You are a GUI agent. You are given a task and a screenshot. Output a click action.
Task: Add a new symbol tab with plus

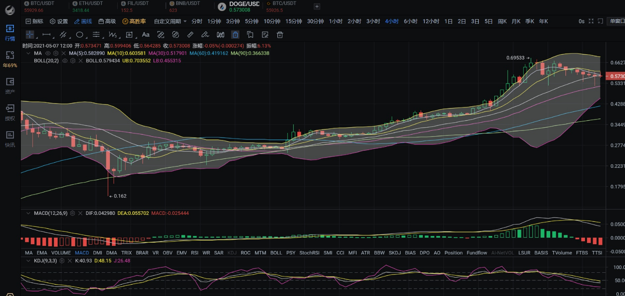[x=317, y=7]
